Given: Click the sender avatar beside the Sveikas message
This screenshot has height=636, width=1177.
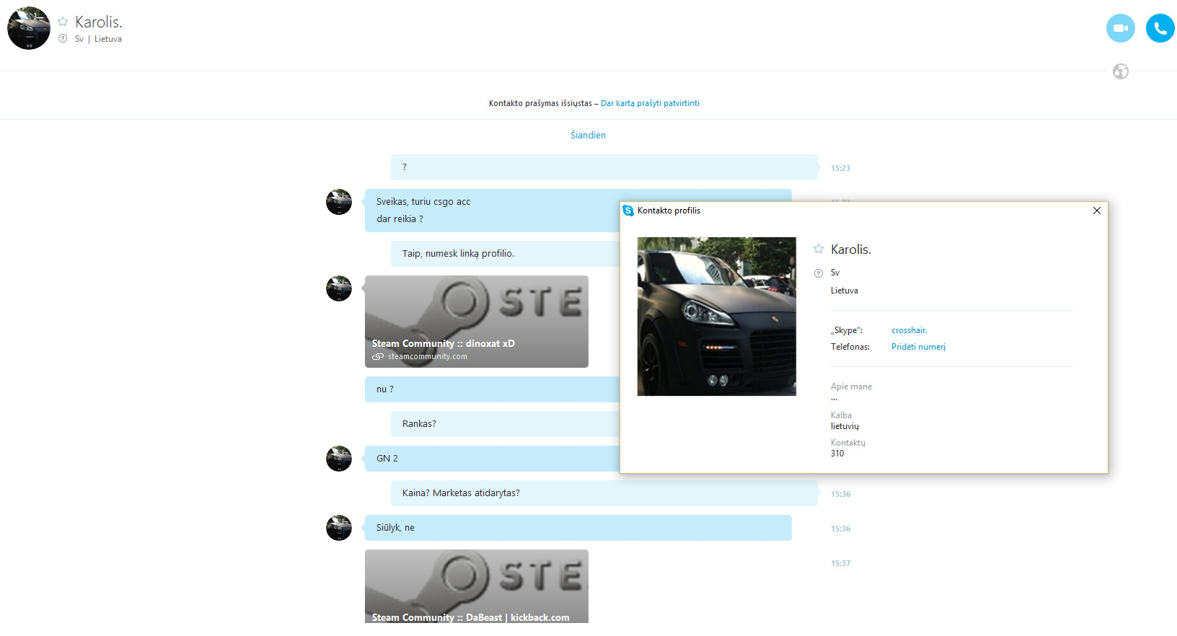Looking at the screenshot, I should pyautogui.click(x=339, y=202).
